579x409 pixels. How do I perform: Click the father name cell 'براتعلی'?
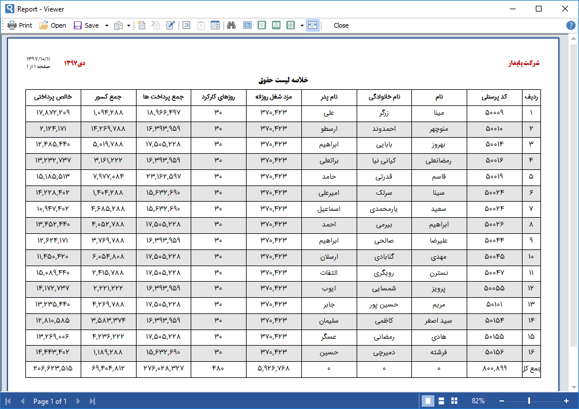(329, 161)
